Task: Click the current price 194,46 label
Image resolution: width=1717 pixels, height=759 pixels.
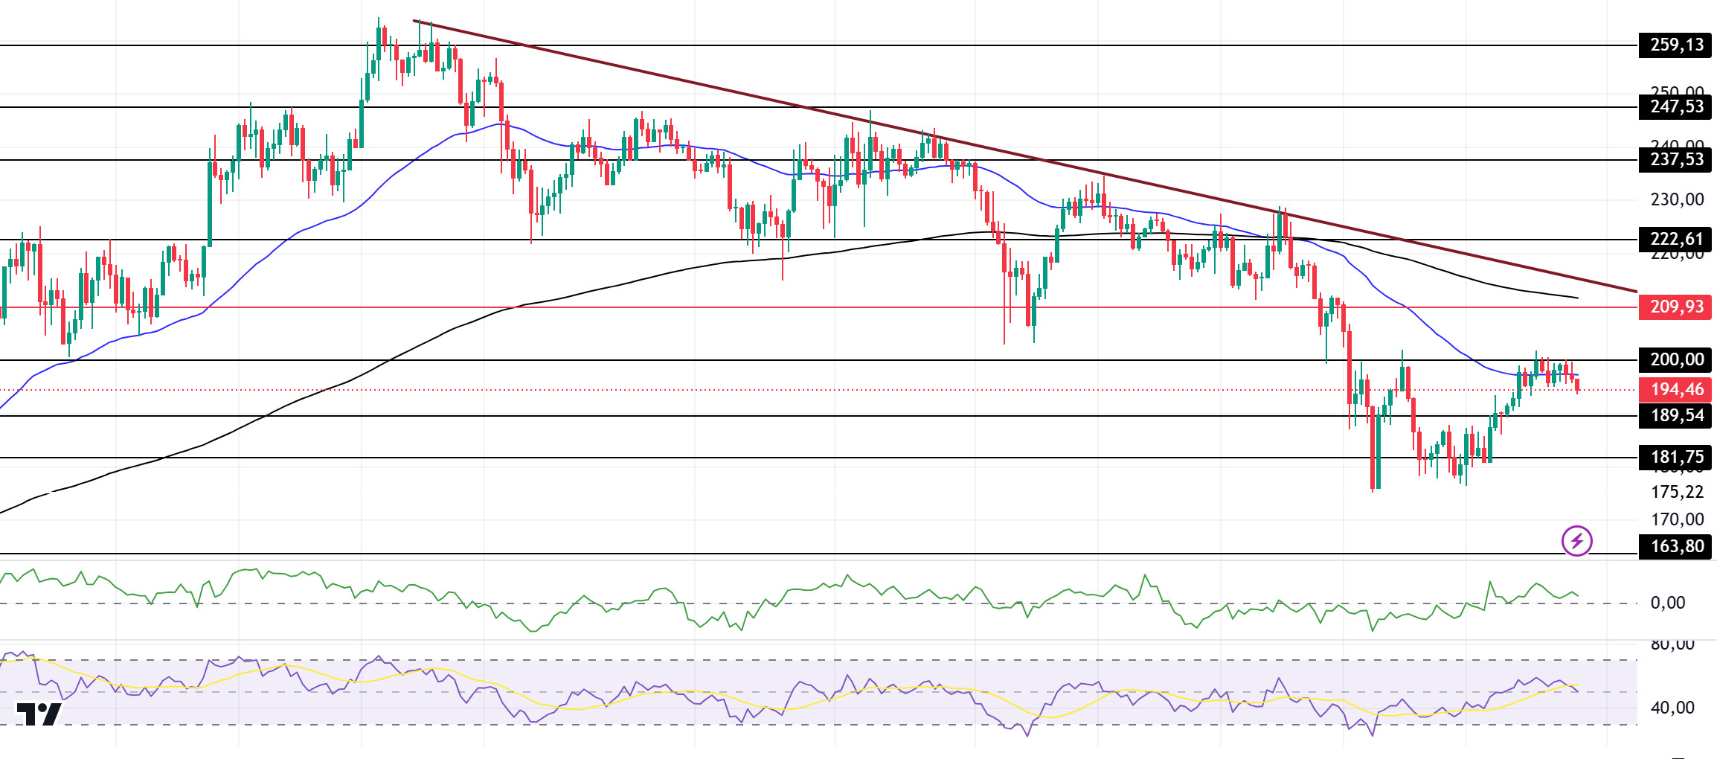Action: pos(1675,390)
